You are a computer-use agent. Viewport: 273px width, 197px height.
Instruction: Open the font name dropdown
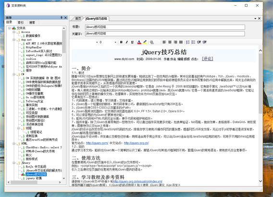[x=97, y=42]
